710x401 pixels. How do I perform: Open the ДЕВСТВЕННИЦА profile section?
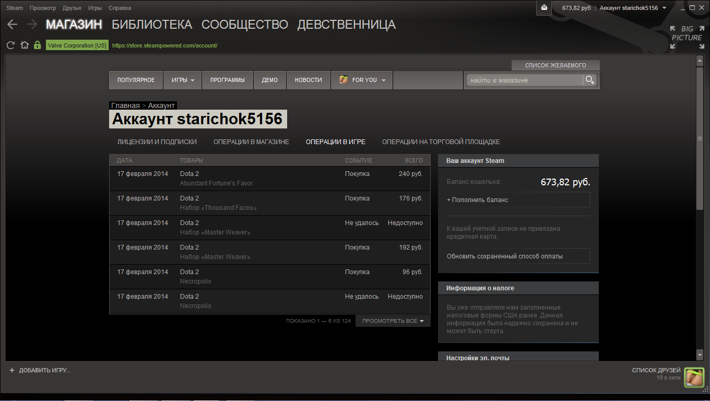[347, 25]
